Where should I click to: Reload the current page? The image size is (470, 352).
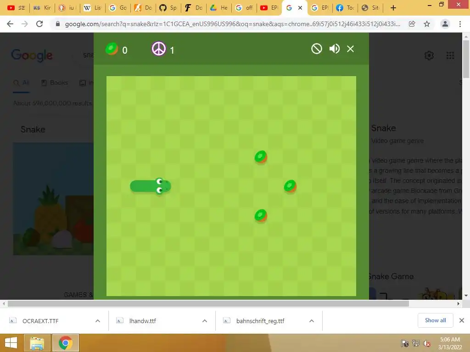point(39,24)
